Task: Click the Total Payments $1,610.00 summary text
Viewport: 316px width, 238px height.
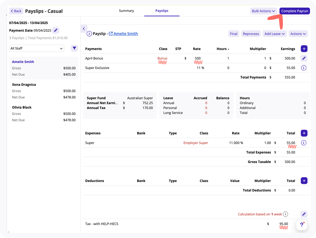Action: pos(48,38)
